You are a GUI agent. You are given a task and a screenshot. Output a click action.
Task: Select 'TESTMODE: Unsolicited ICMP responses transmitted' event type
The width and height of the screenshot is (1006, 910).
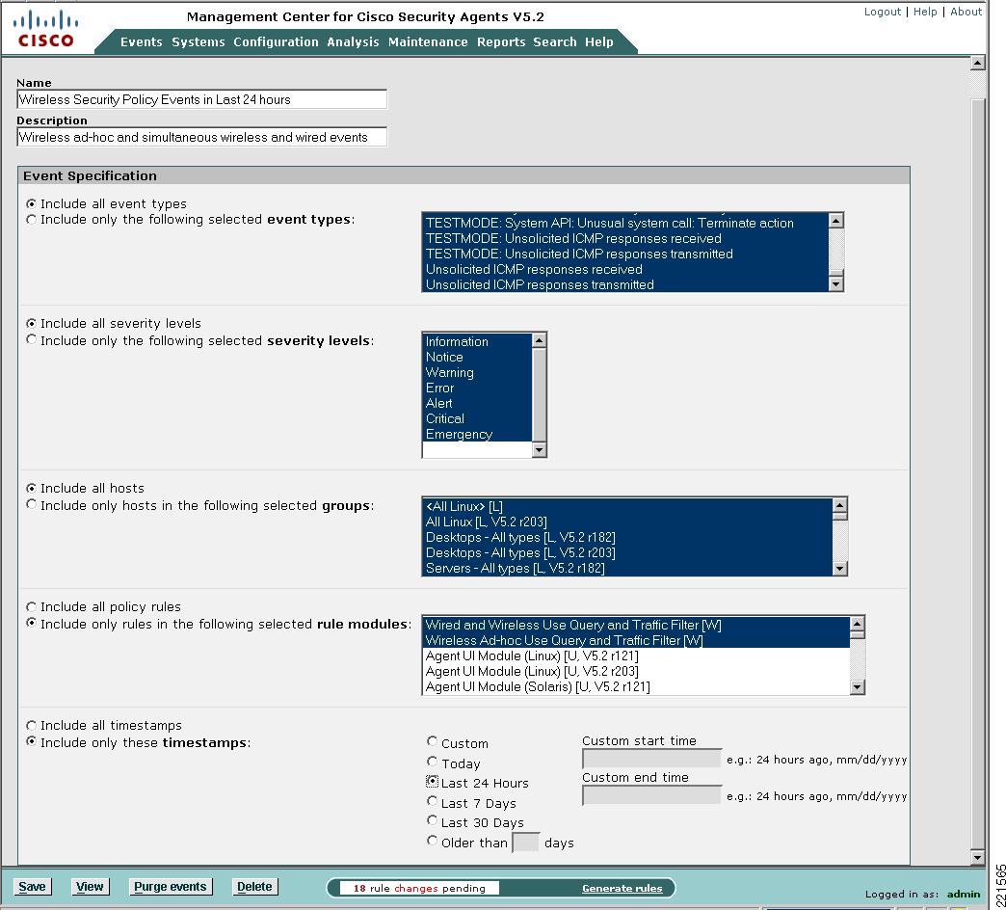point(625,254)
